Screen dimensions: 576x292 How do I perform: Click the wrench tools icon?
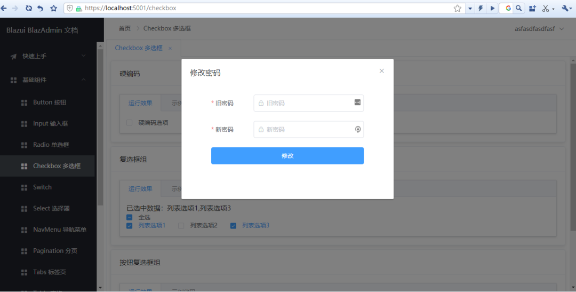click(x=565, y=8)
